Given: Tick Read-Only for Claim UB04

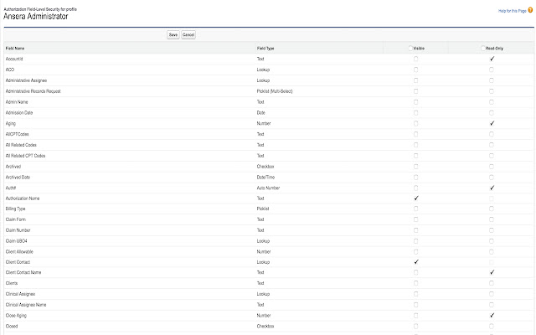Looking at the screenshot, I should pyautogui.click(x=492, y=241).
